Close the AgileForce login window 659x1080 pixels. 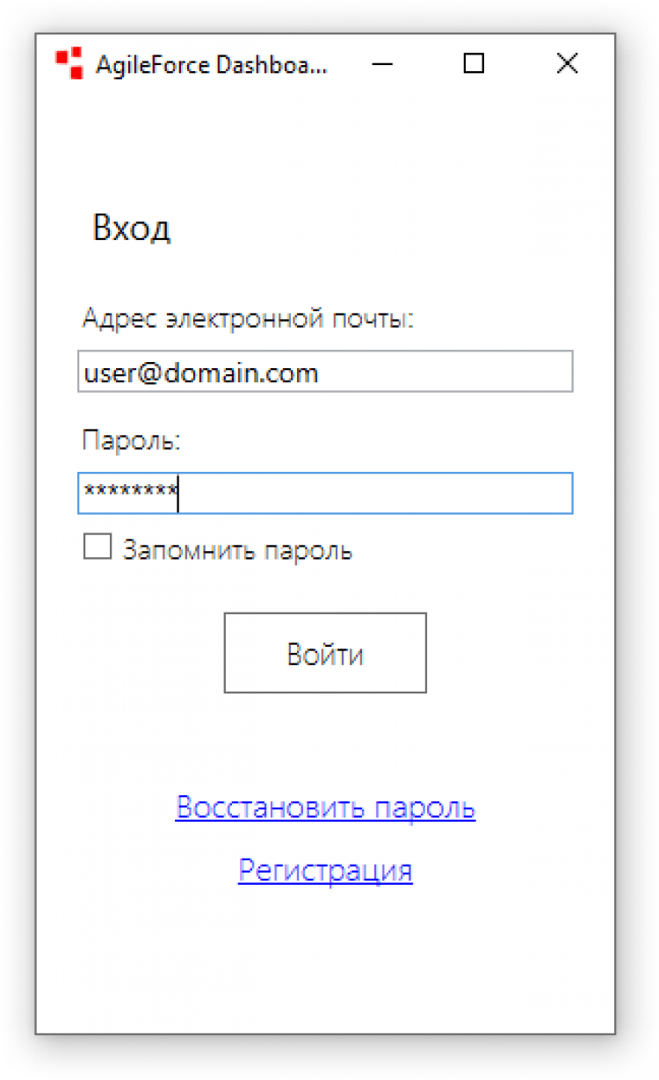[x=568, y=63]
